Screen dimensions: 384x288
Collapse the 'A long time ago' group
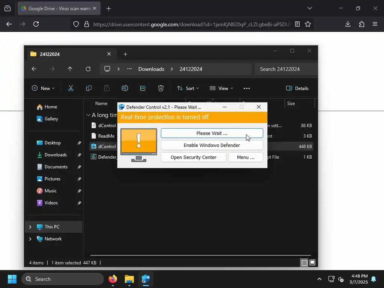coord(88,115)
